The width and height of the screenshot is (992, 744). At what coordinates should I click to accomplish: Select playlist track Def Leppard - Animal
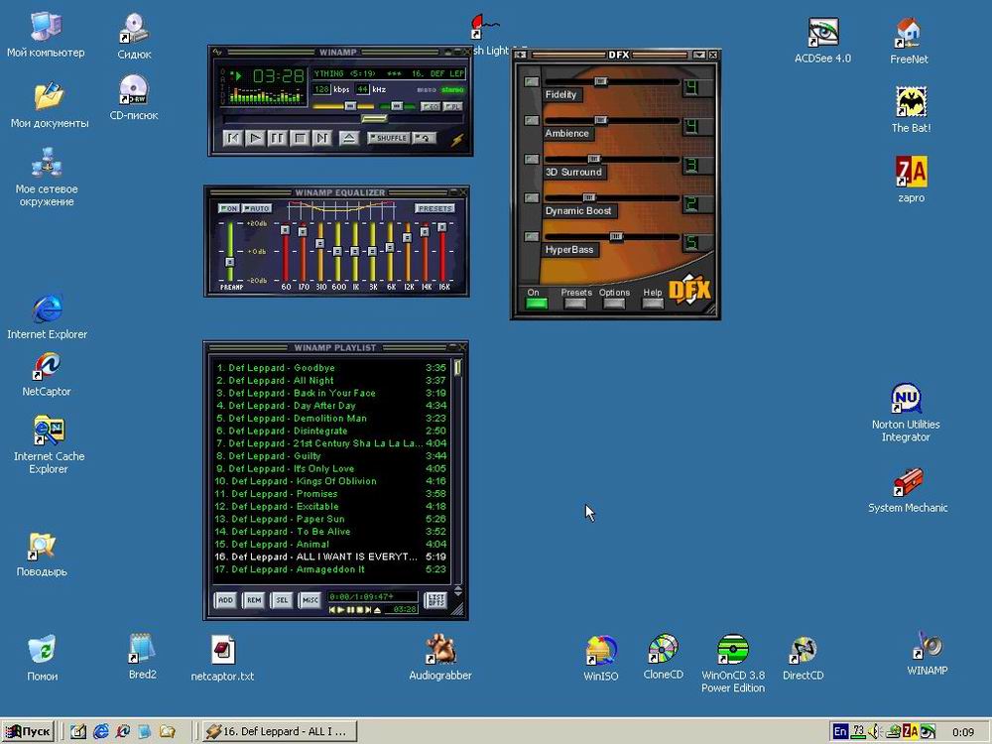pos(331,544)
